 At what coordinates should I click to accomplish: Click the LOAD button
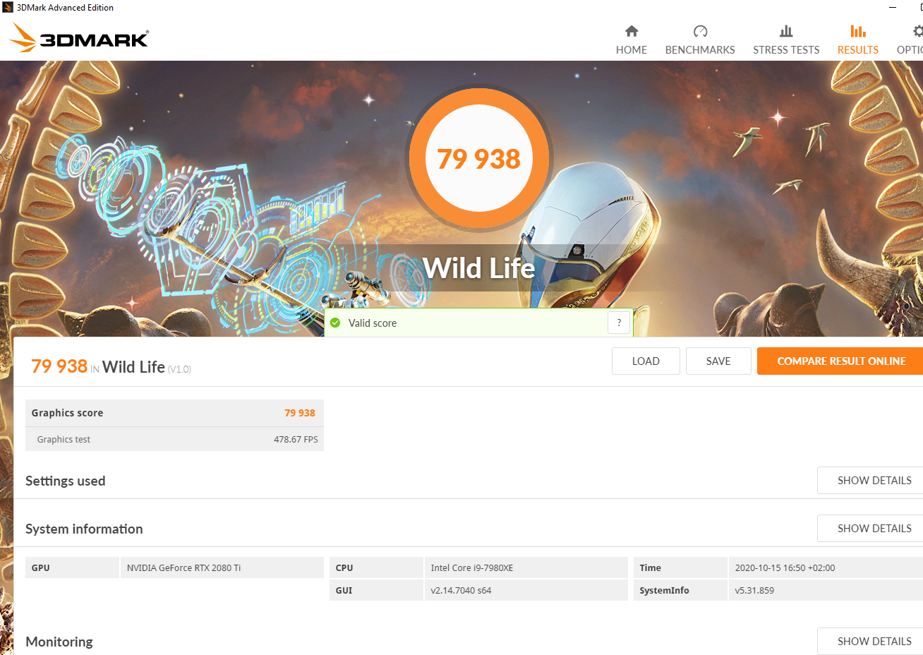click(x=646, y=361)
